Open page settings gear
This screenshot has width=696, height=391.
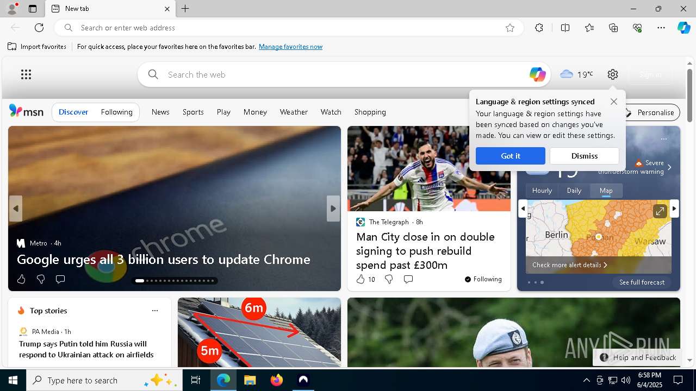click(613, 74)
